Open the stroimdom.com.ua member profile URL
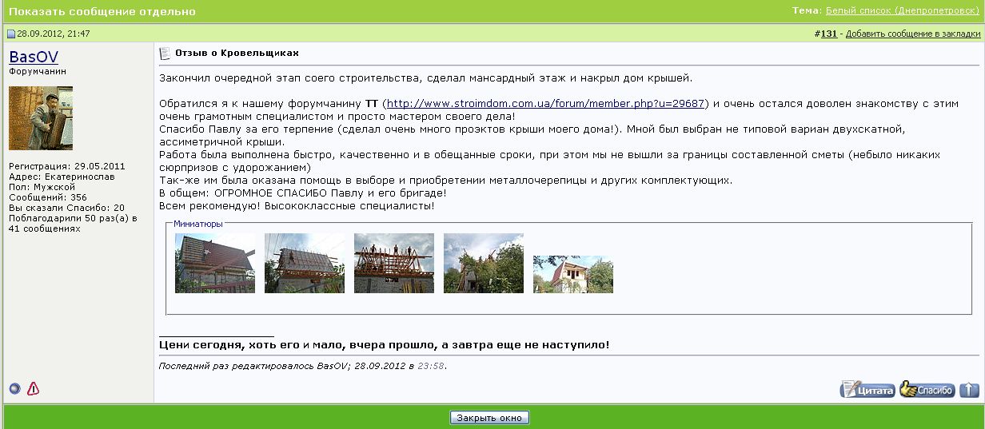The image size is (985, 429). coord(546,104)
